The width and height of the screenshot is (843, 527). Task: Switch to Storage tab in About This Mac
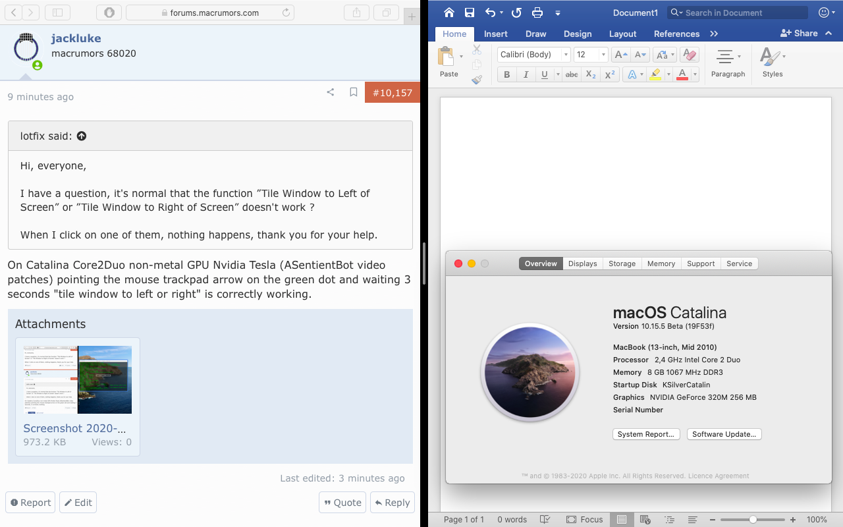[x=622, y=263]
